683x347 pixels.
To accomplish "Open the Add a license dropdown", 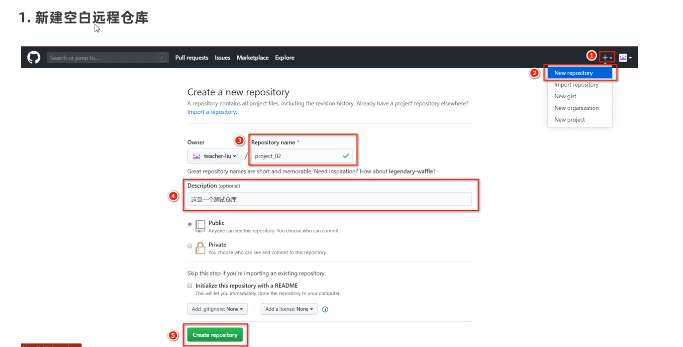I will tap(289, 309).
